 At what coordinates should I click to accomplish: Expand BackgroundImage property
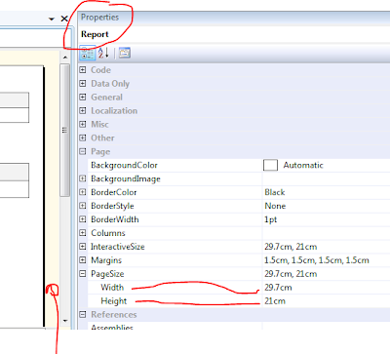point(83,178)
